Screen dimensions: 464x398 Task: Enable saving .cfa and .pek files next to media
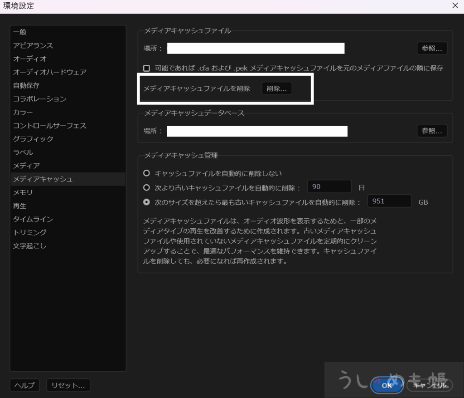[146, 68]
